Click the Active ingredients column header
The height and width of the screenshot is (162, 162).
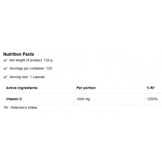pyautogui.click(x=22, y=88)
